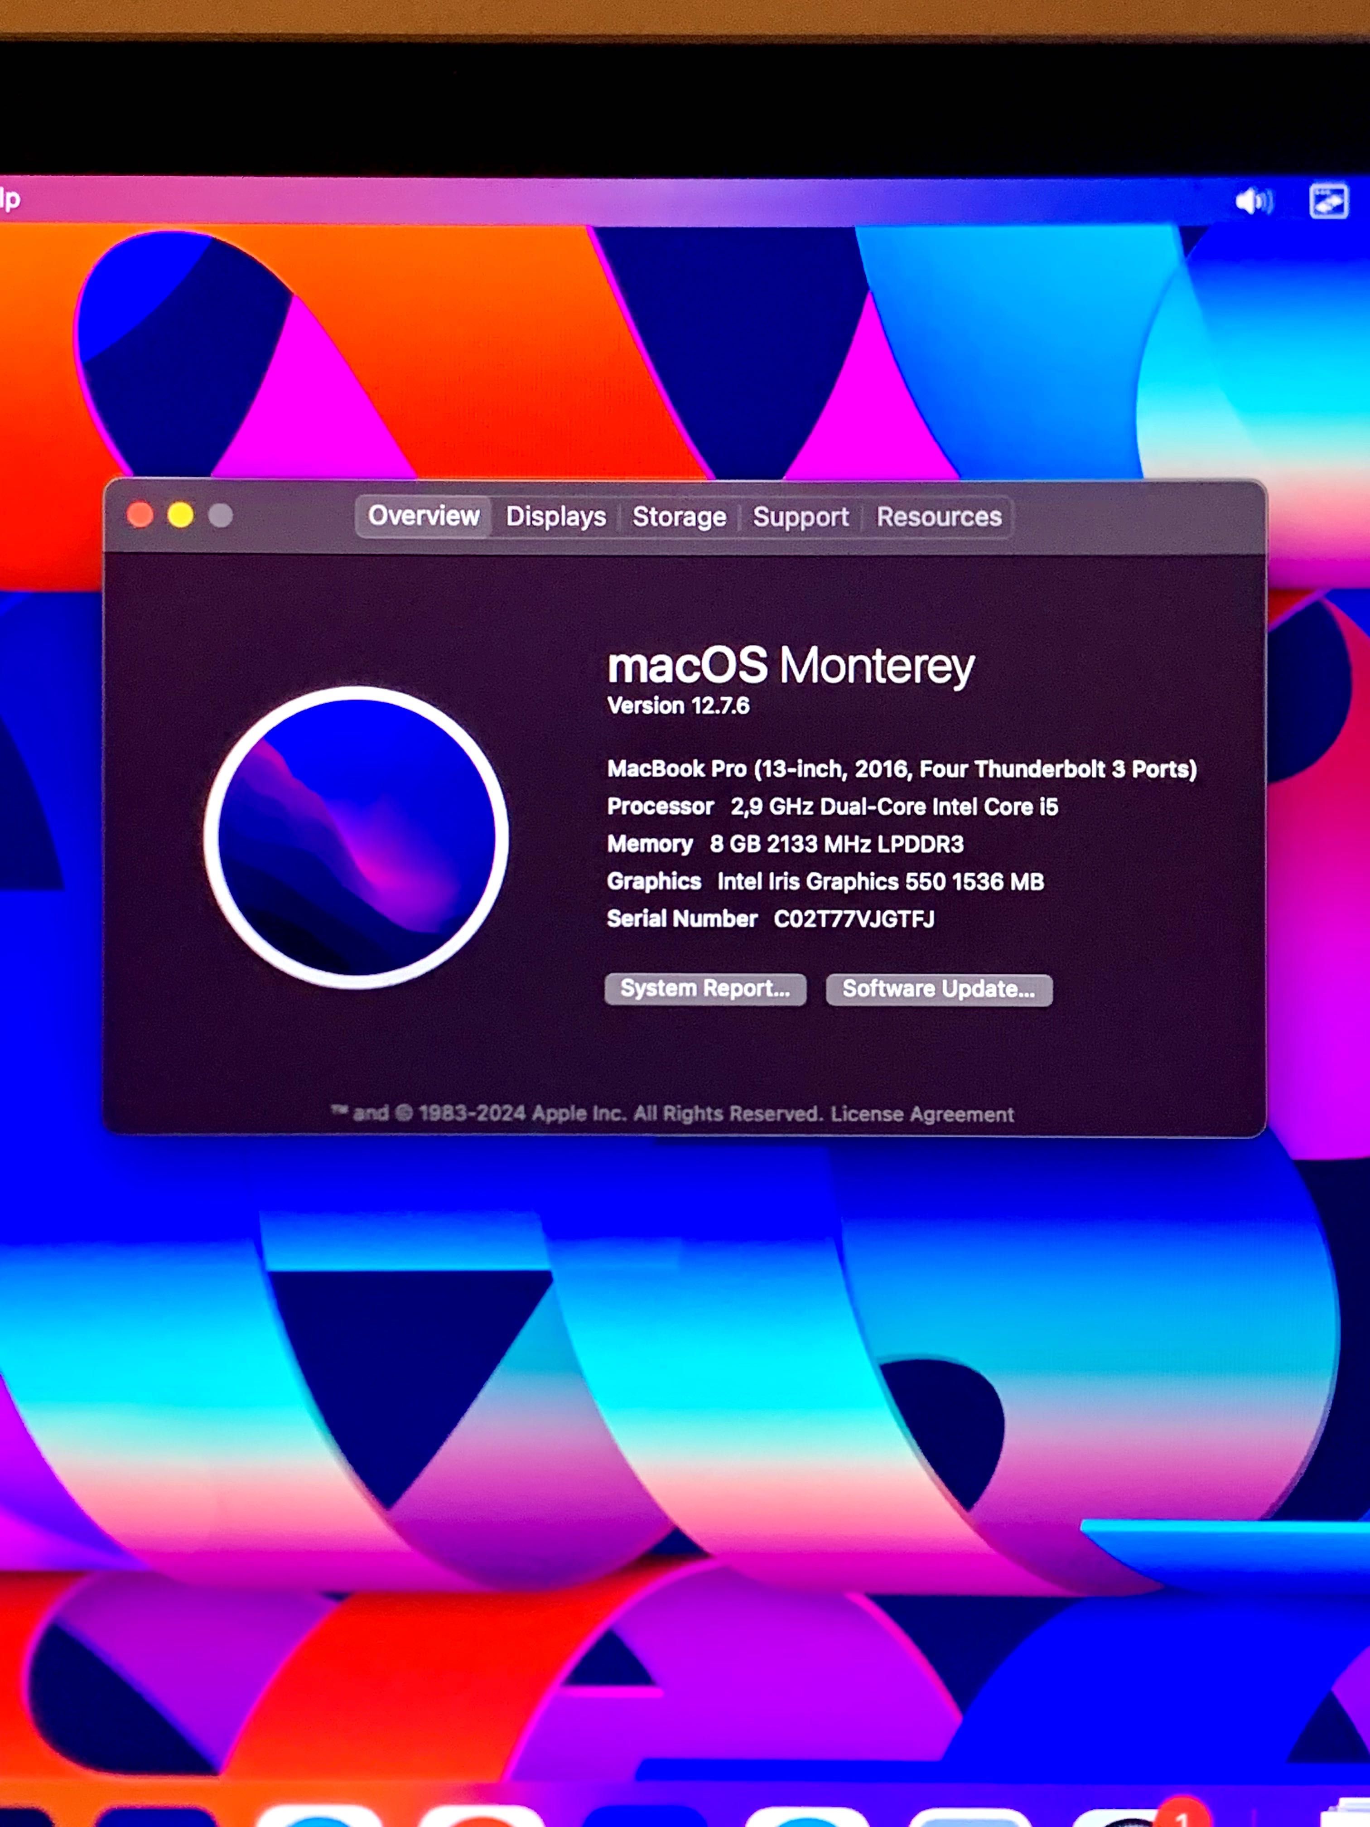Open the Resources tab
Image resolution: width=1370 pixels, height=1827 pixels.
click(939, 517)
